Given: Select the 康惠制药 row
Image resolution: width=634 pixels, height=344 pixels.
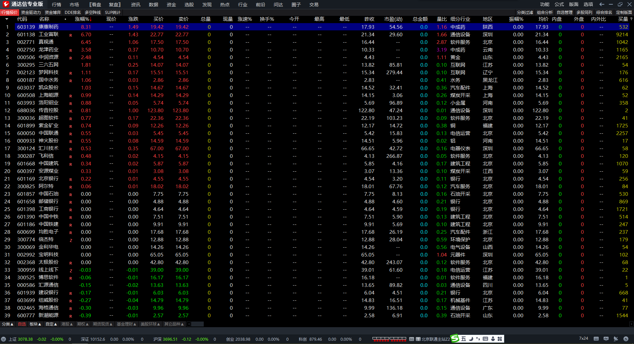Looking at the screenshot, I should [322, 27].
